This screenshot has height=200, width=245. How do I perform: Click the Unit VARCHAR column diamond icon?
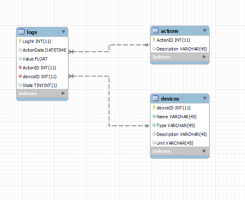click(x=154, y=143)
